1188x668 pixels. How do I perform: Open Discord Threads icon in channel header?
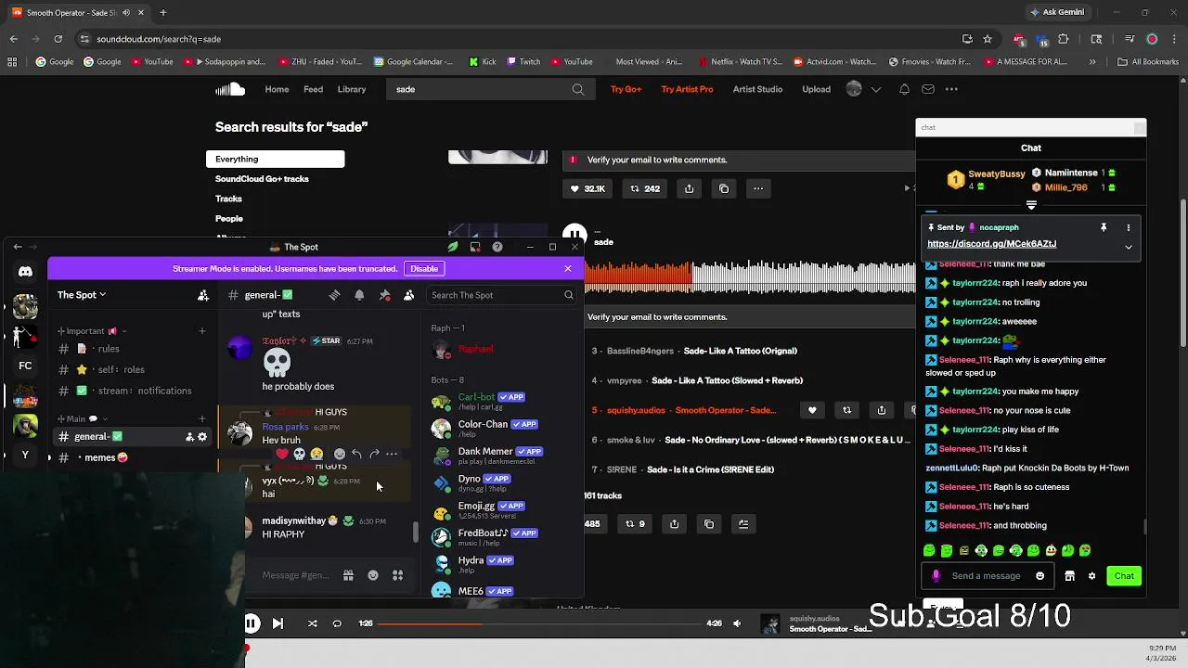pos(334,295)
